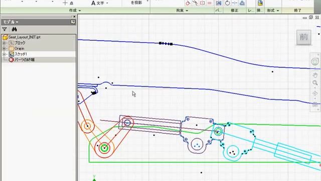The width and height of the screenshot is (321, 181).
Task: Click the 修正 (Modify) panel label
Action: click(235, 11)
